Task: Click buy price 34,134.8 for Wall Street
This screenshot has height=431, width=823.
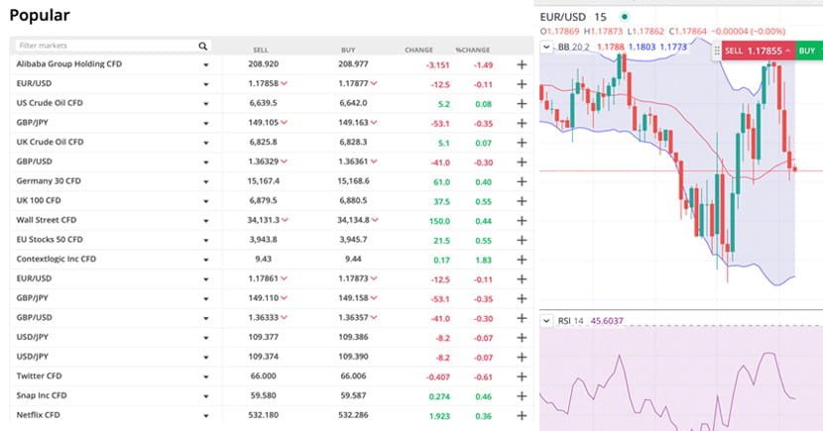Action: coord(353,220)
